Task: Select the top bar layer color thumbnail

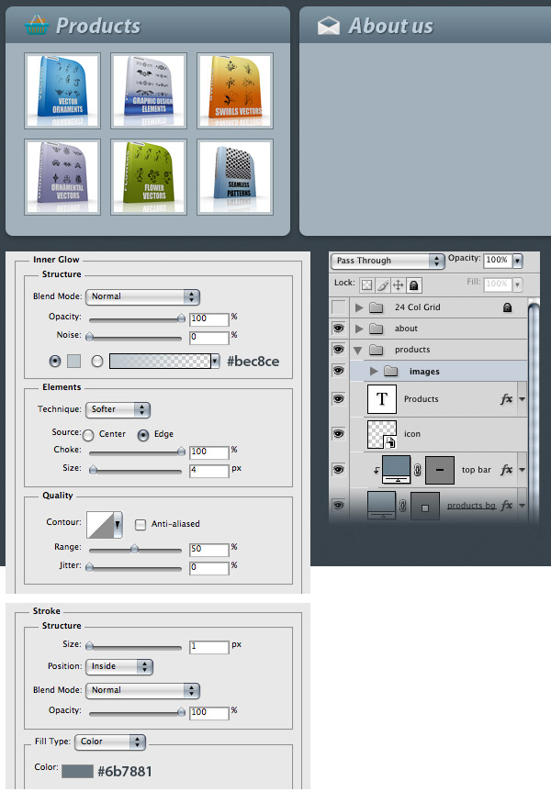Action: point(396,469)
